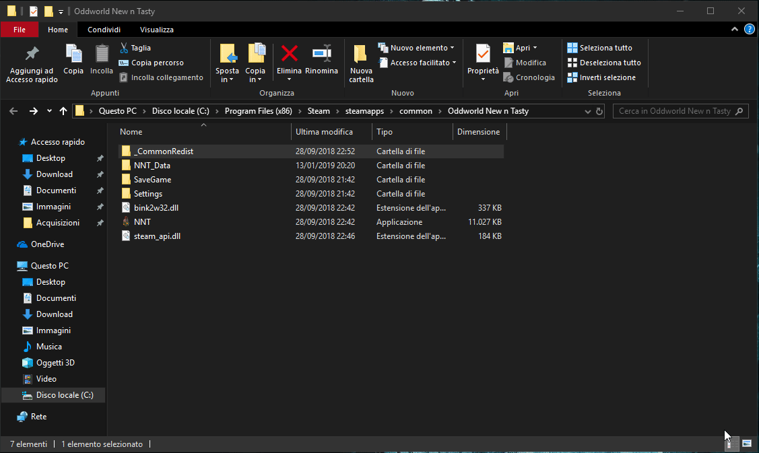The height and width of the screenshot is (453, 759).
Task: Clear selection with Deseleziona tutto
Action: point(604,63)
